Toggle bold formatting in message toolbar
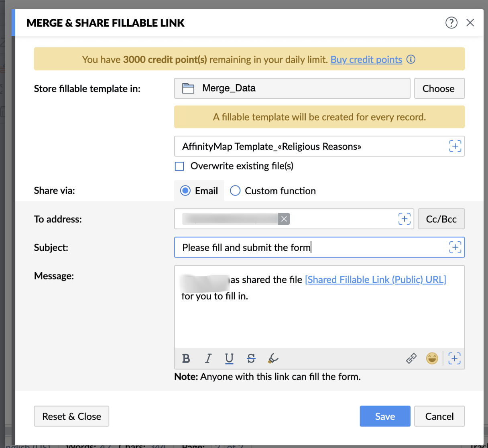Viewport: 488px width, 448px height. click(x=186, y=358)
